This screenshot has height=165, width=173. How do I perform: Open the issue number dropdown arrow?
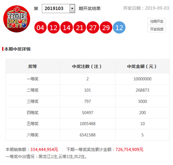72,8
